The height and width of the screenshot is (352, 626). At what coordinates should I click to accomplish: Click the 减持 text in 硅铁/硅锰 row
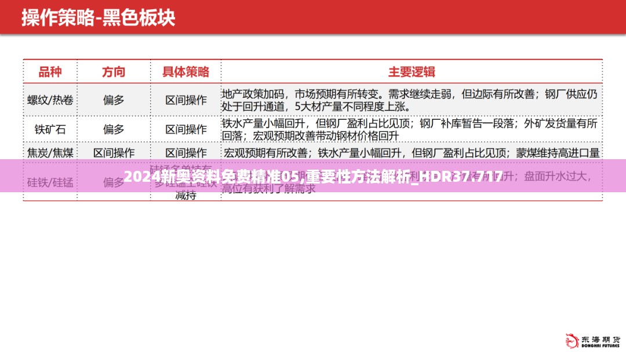coord(185,195)
